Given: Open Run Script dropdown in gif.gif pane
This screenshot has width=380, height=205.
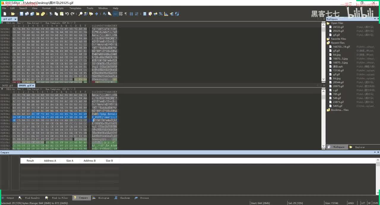Looking at the screenshot, I should (x=34, y=23).
